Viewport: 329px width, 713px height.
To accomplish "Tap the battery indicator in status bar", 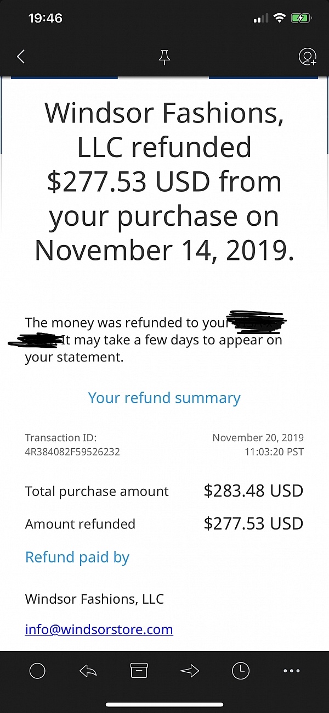I will (x=302, y=18).
